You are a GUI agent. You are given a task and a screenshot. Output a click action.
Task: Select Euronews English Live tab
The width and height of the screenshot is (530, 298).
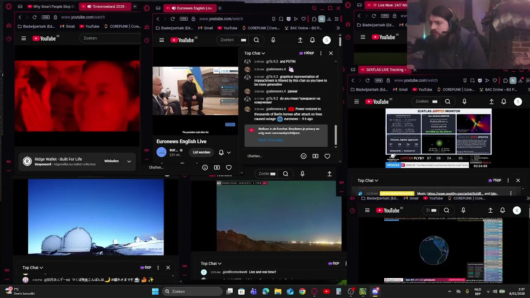(x=190, y=8)
